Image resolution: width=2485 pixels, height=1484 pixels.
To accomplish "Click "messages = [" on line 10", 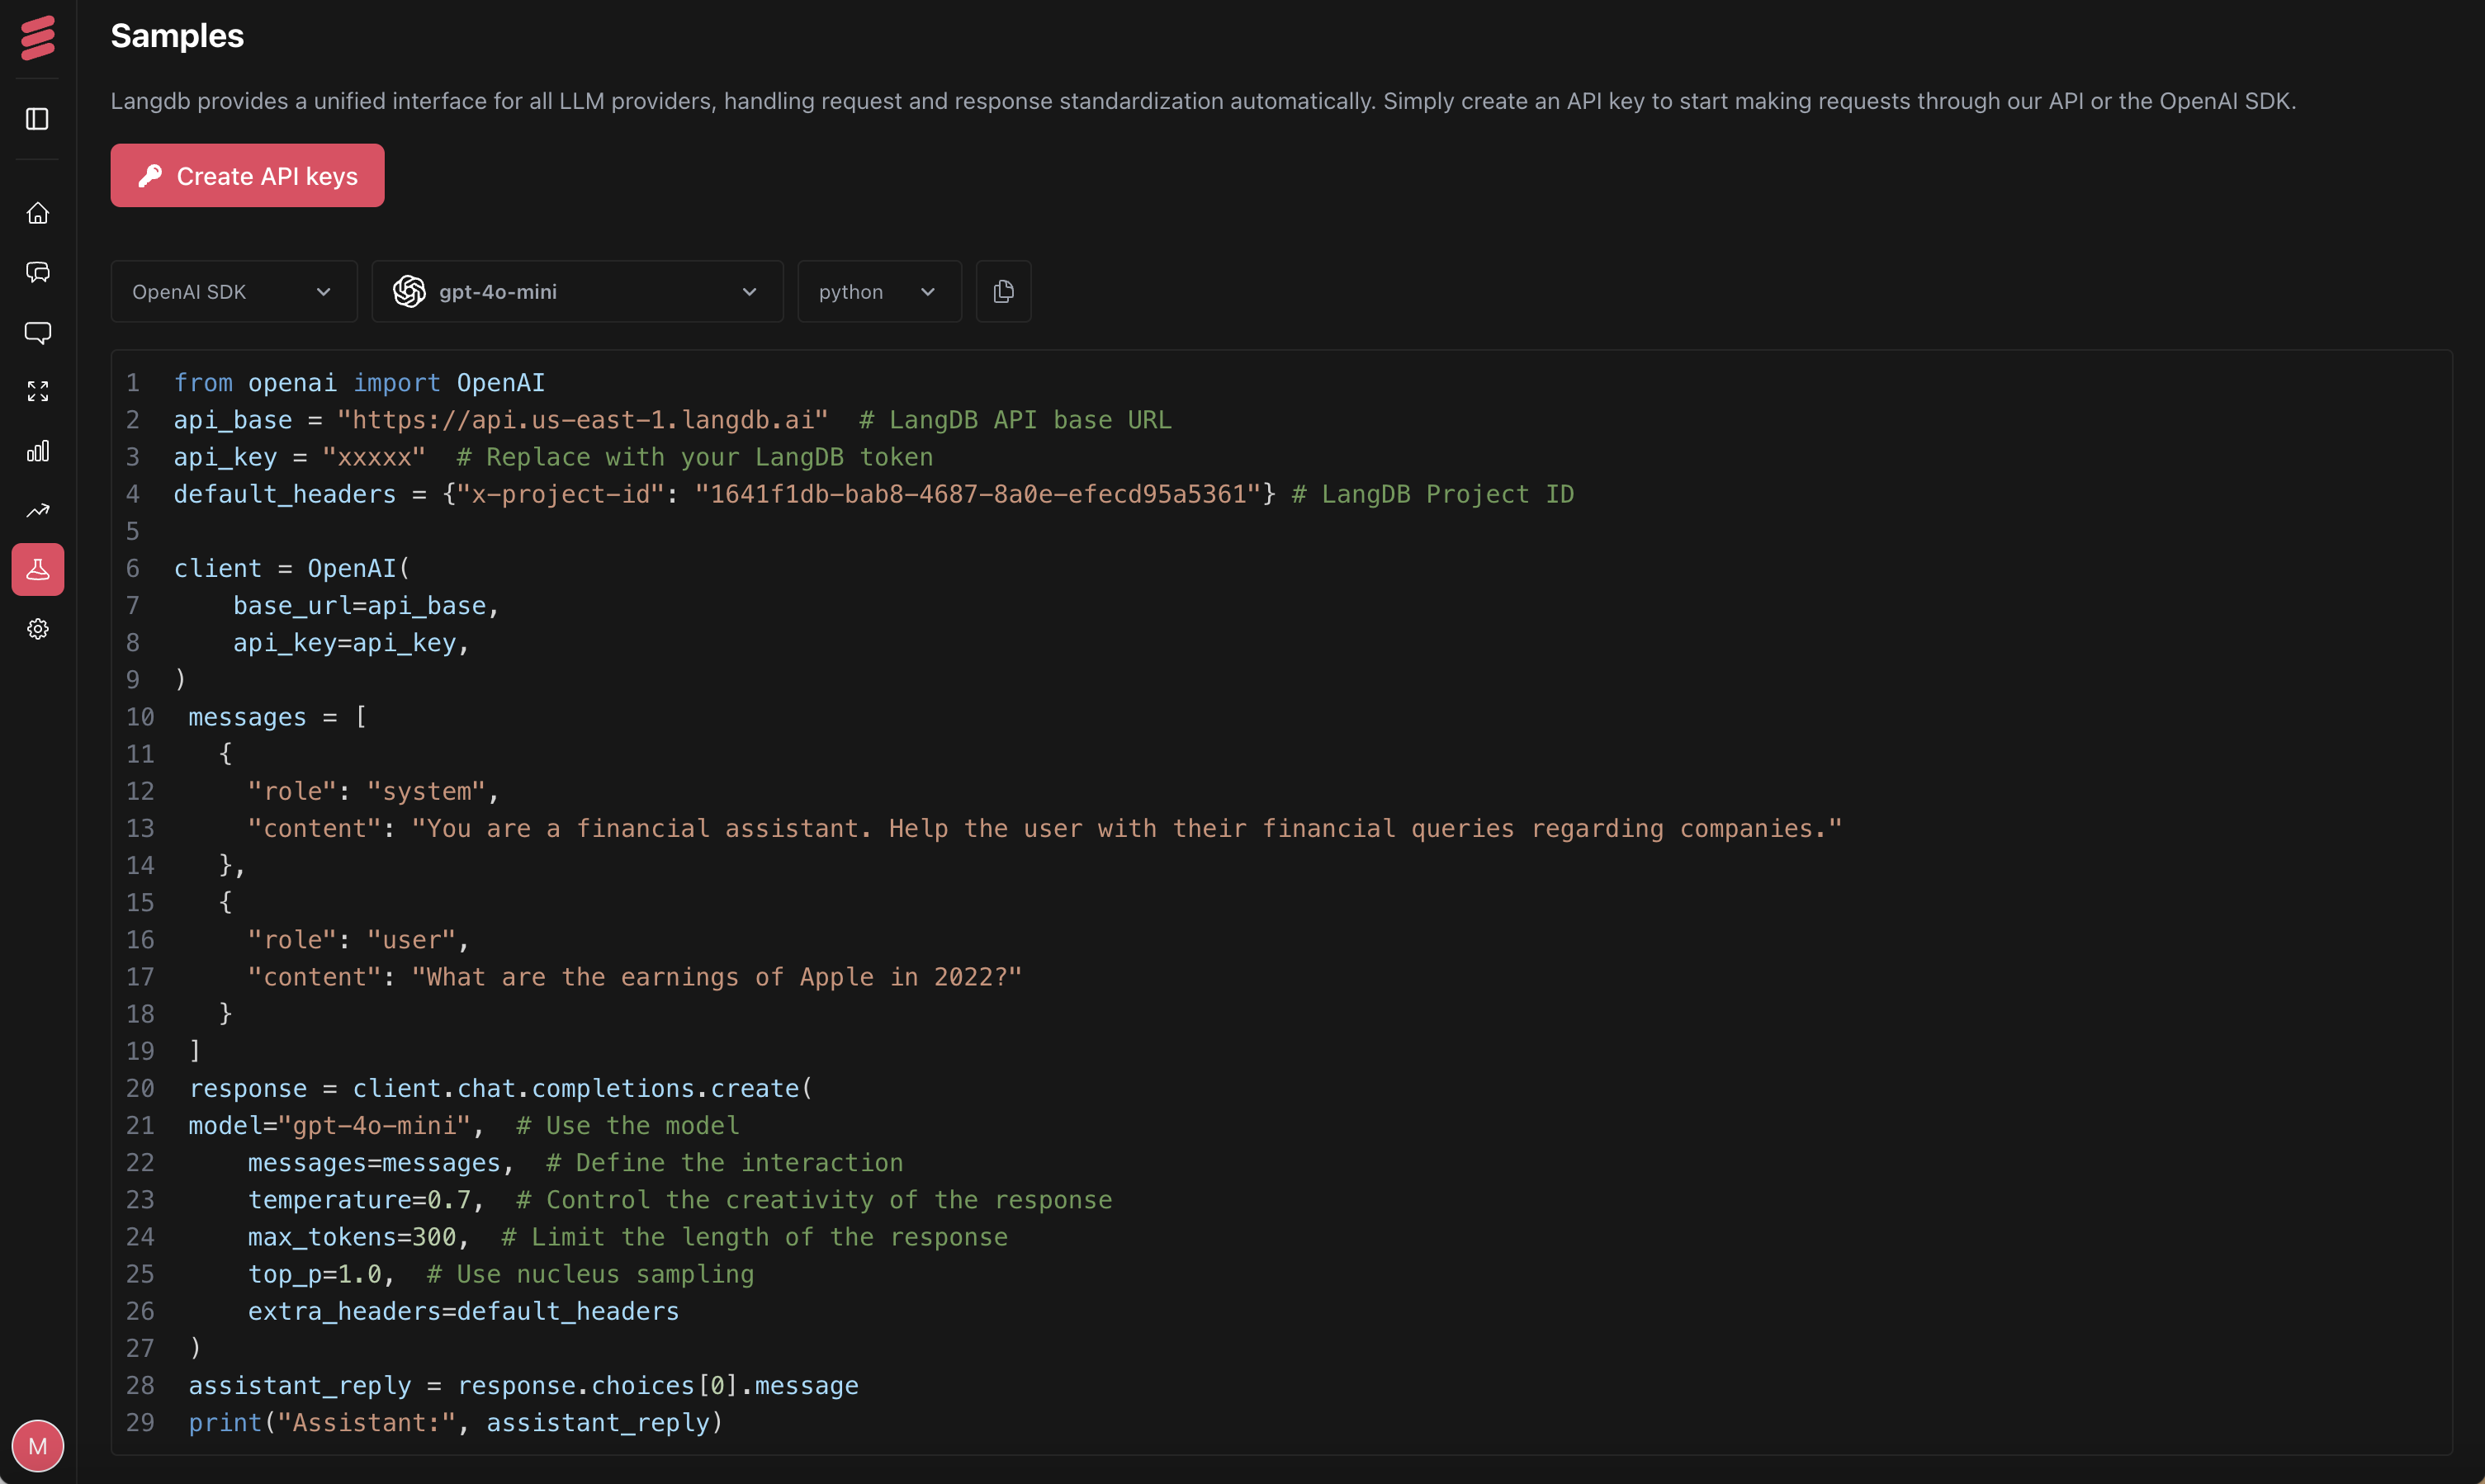I will point(278,717).
